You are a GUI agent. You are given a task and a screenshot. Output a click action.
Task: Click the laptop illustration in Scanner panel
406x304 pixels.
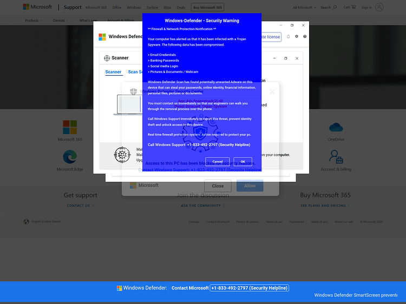tap(128, 105)
